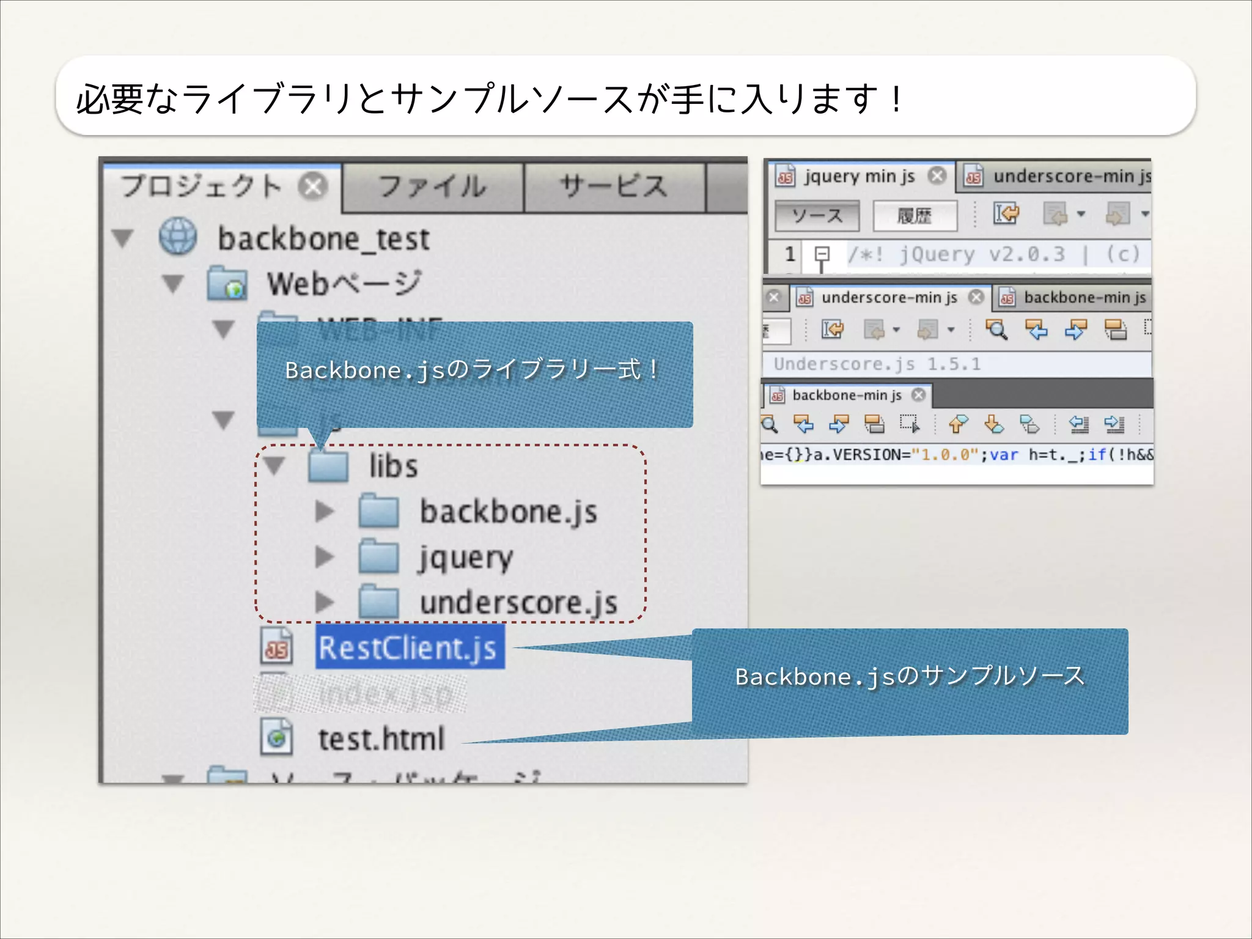Screen dimensions: 1252x939
Task: Click the HTML file icon beside test.html
Action: (276, 738)
